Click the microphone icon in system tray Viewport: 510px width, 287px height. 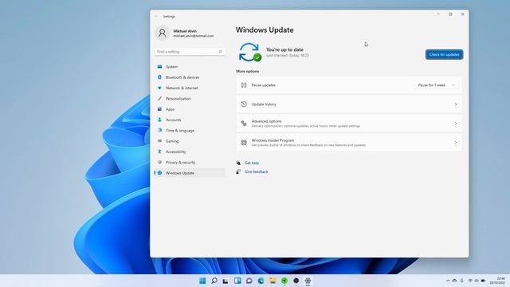461,281
